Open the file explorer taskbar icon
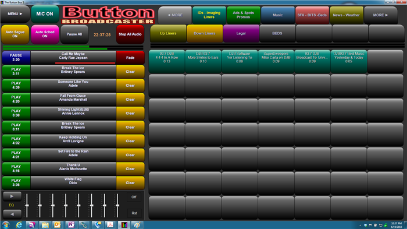Image resolution: width=407 pixels, height=229 pixels. tap(45, 225)
